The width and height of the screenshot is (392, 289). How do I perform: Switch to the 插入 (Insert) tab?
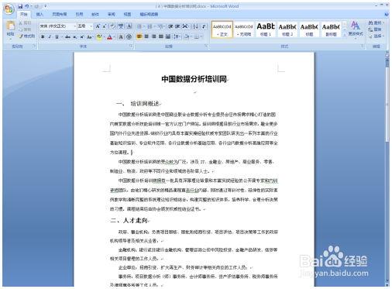click(40, 15)
